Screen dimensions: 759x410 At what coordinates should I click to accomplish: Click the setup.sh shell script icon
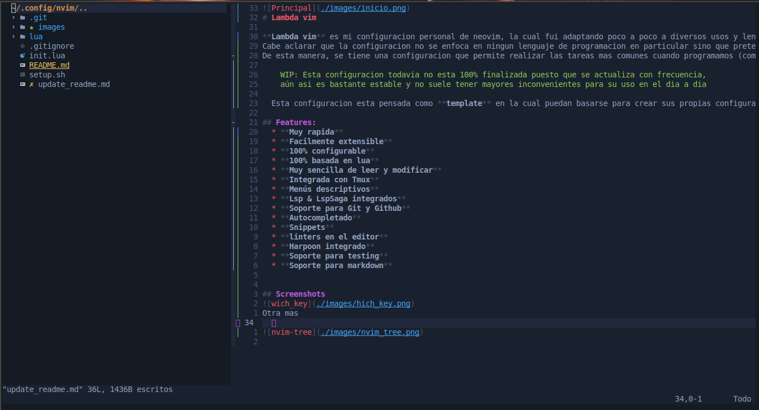tap(22, 75)
